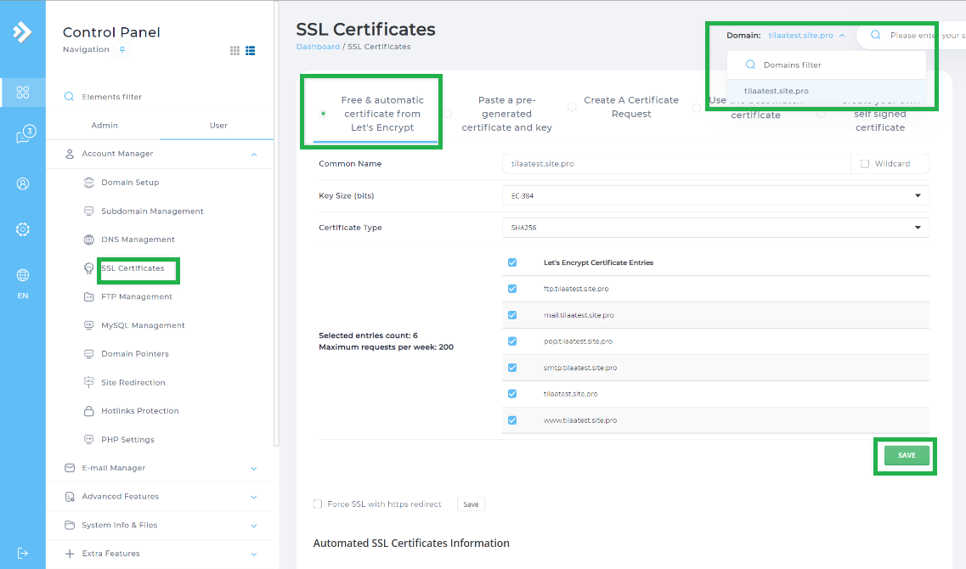This screenshot has height=569, width=966.
Task: Switch to the User tab
Action: click(218, 125)
